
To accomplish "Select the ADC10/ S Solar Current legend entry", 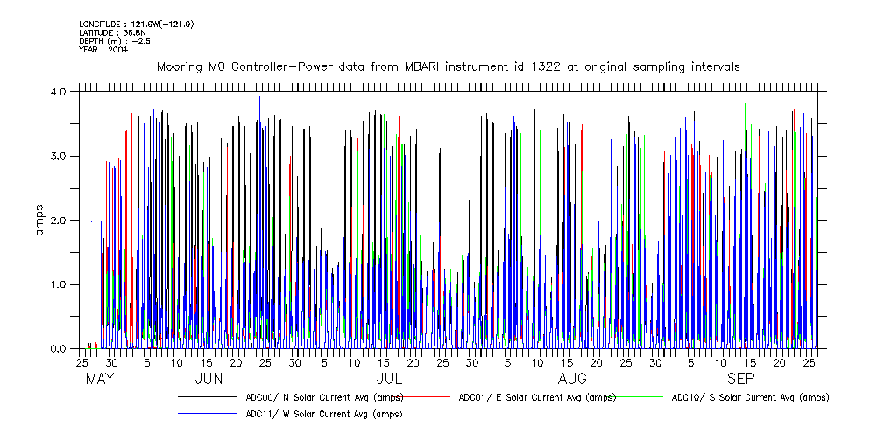I will (750, 397).
